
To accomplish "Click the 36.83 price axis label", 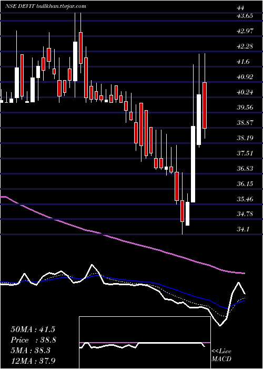I will click(245, 169).
